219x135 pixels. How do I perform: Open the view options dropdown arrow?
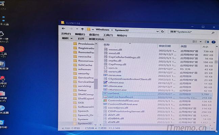[200, 42]
